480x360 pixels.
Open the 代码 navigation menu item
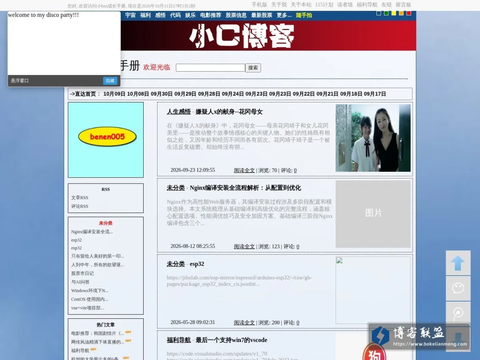(x=175, y=15)
